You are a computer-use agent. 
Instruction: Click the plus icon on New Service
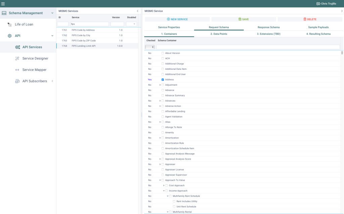[168, 19]
